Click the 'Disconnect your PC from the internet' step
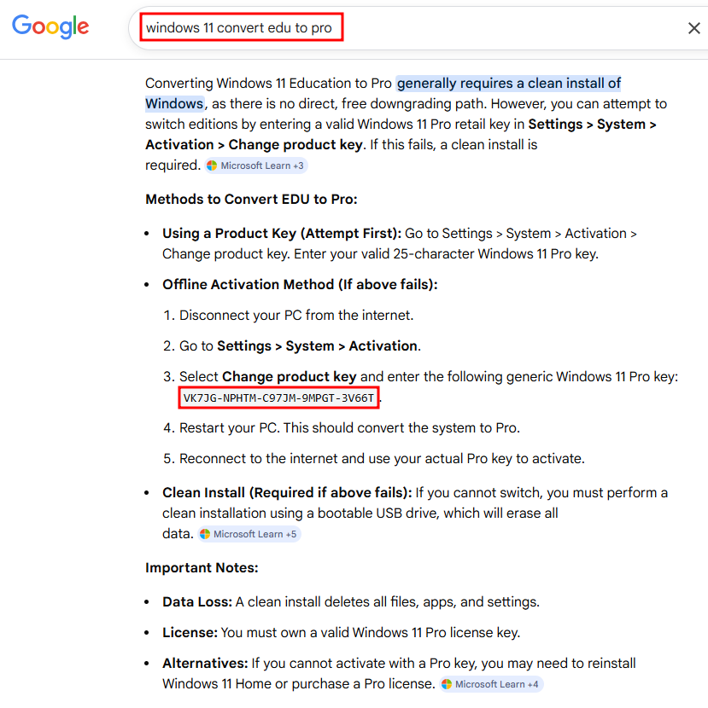The image size is (708, 708). [295, 316]
